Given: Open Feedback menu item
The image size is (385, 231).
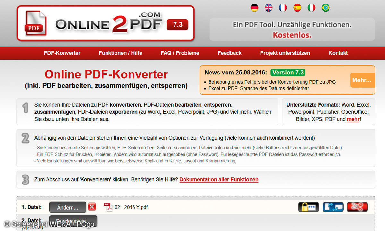Looking at the screenshot, I should [x=229, y=53].
